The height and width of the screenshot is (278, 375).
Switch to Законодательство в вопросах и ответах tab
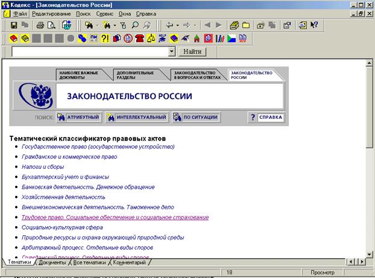click(197, 75)
